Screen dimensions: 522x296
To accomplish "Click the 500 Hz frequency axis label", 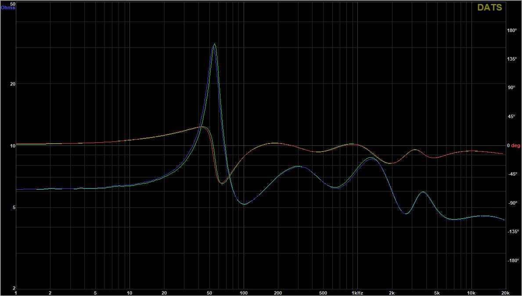I will pos(323,292).
